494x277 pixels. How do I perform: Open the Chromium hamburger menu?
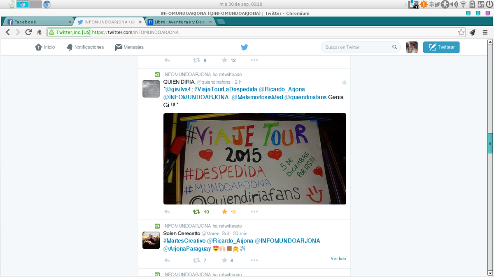tap(486, 32)
